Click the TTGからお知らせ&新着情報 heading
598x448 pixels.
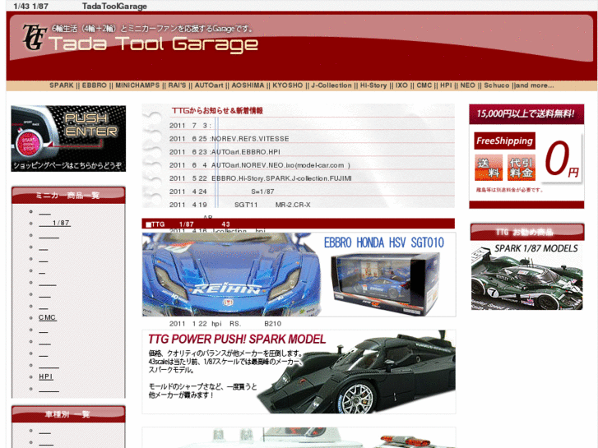217,111
